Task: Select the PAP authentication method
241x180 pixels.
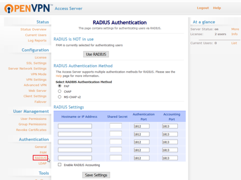Action: [x=60, y=86]
